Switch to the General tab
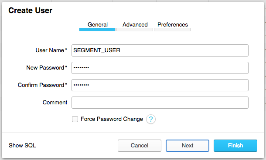This screenshot has width=266, height=160. pos(98,25)
